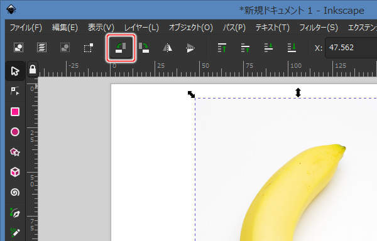Select the Ellipse circle tool

pos(15,132)
